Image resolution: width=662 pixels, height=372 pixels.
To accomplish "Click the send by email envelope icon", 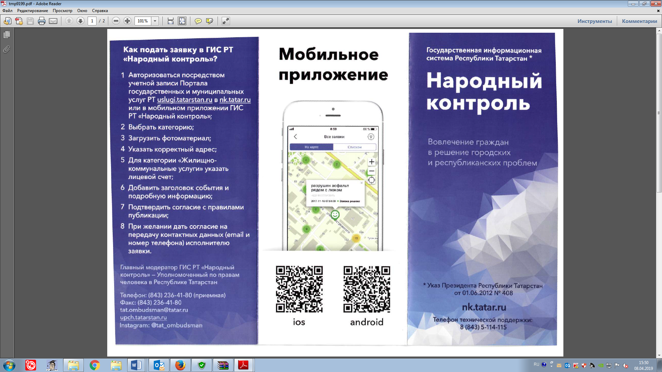I will coord(53,21).
